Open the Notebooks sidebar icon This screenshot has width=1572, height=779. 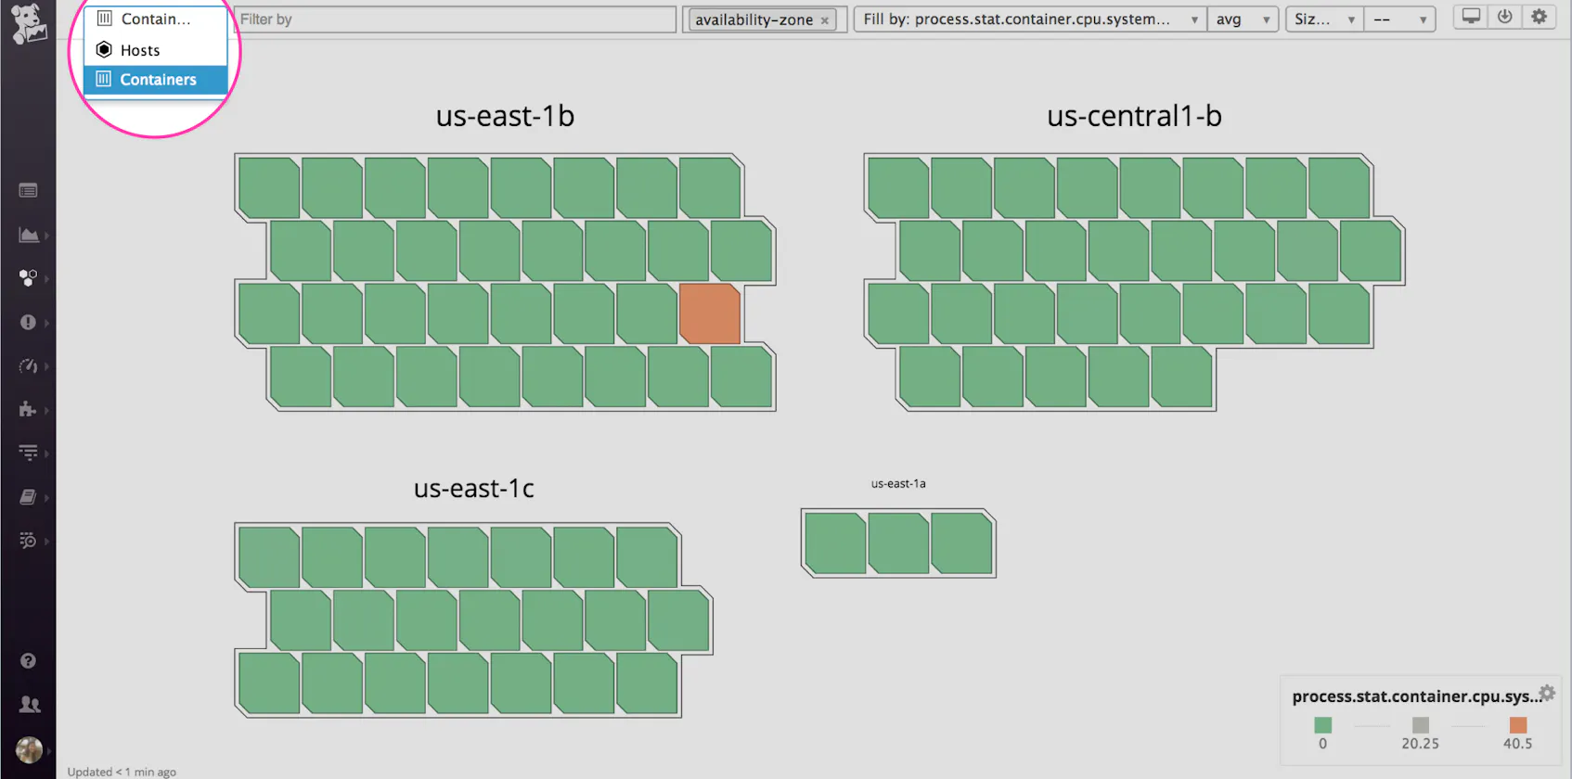(29, 497)
